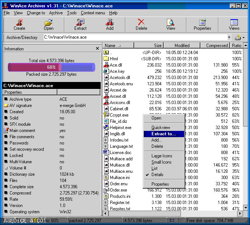The height and width of the screenshot is (225, 250).
Task: Click the Open archive toolbar icon
Action: [x=49, y=24]
